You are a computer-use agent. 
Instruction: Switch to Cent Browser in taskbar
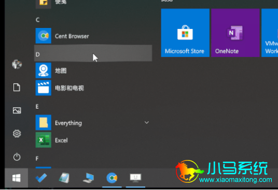pos(112,178)
